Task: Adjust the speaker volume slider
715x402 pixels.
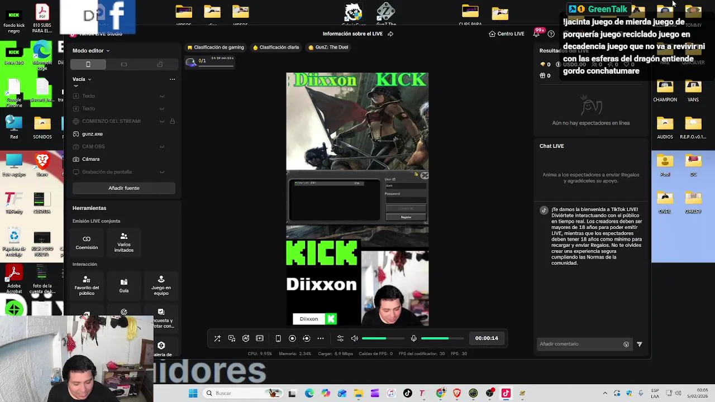Action: click(383, 338)
